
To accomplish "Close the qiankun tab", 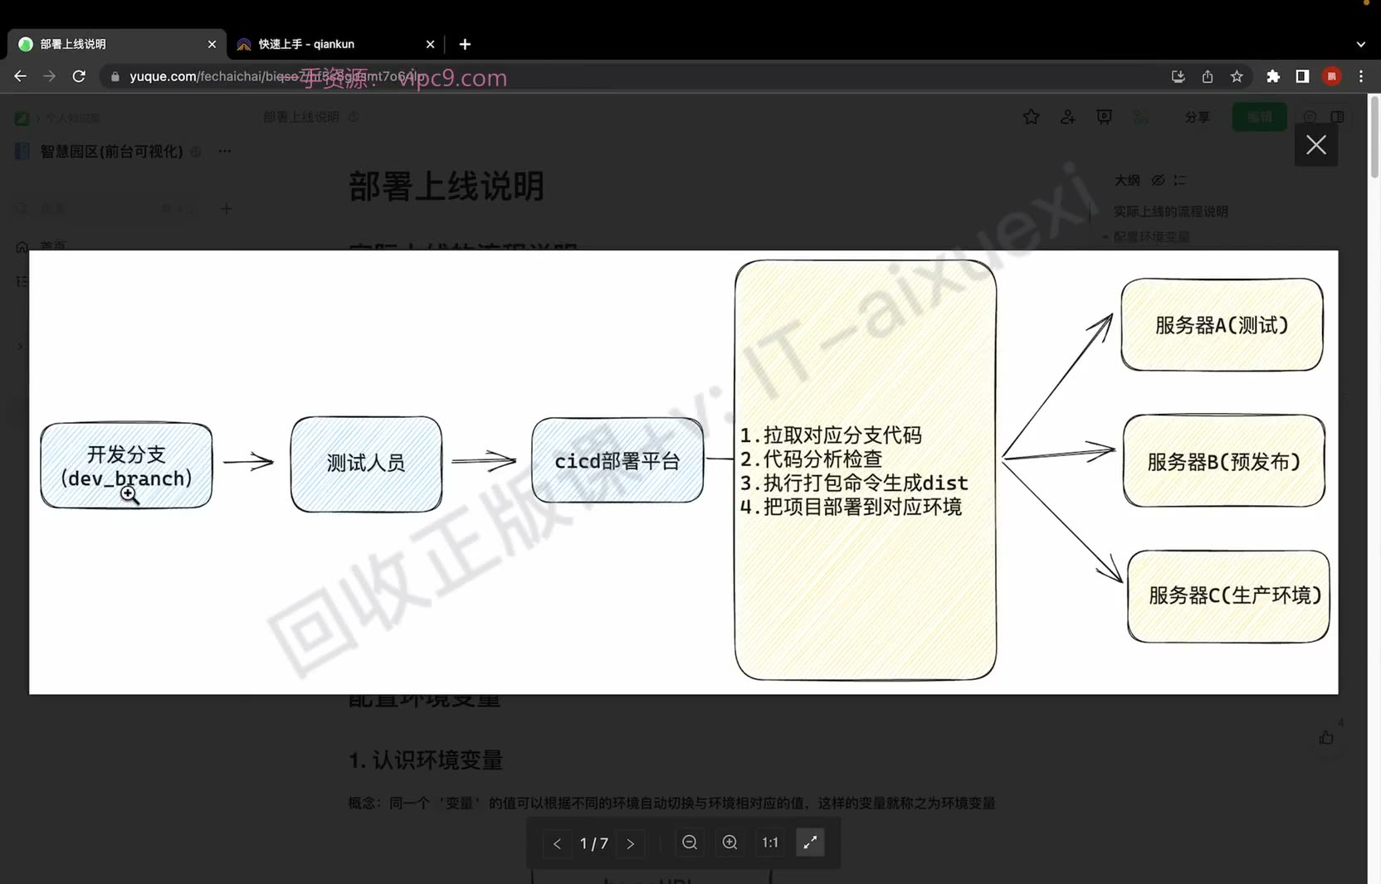I will 430,44.
